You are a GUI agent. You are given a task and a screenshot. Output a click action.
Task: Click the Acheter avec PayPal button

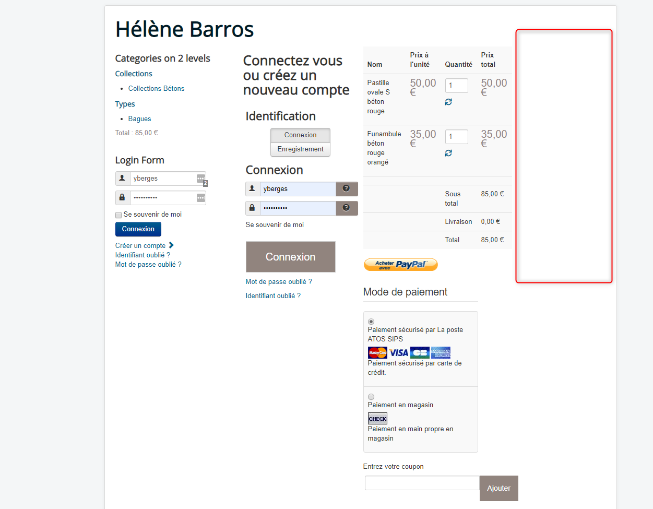[x=400, y=265]
